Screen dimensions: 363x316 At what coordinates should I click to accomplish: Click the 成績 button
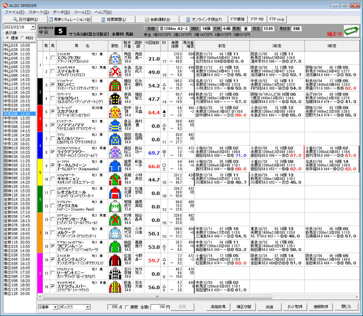[269, 307]
